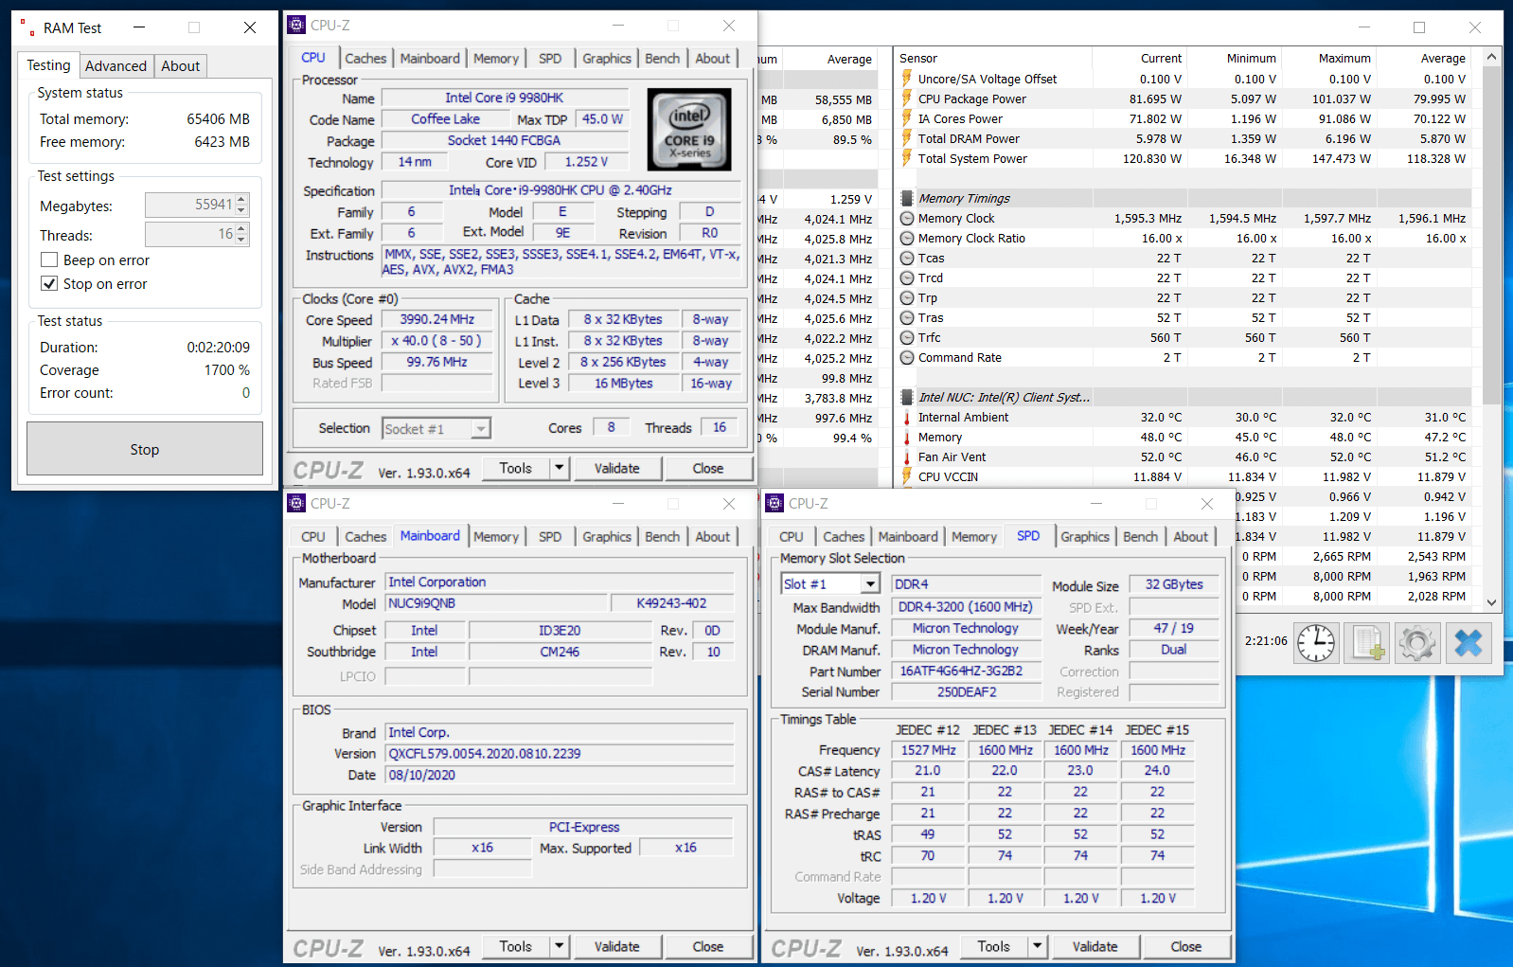Click the Memory Timings chip icon
Viewport: 1513px width, 967px height.
[x=907, y=199]
